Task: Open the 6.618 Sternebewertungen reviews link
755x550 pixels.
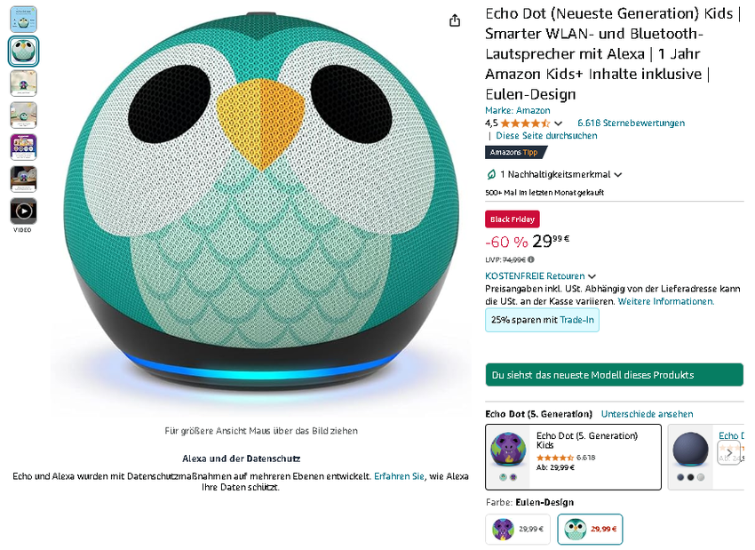Action: point(631,124)
